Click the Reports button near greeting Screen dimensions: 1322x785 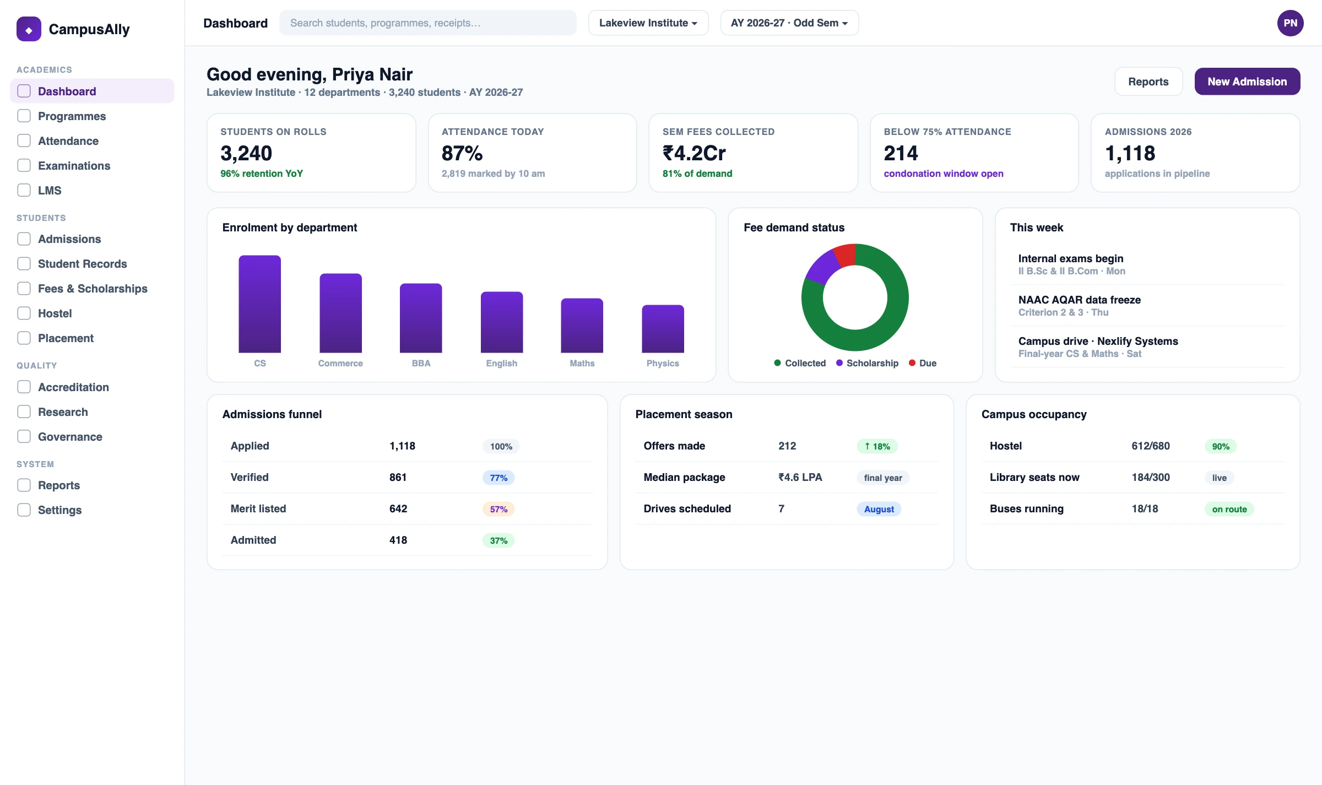coord(1148,82)
